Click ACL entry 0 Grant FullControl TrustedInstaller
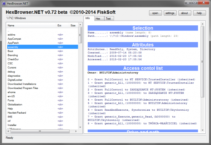This screenshot has width=211, height=145. point(141,79)
